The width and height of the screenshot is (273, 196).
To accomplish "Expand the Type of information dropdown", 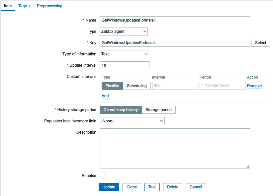I will (124, 54).
